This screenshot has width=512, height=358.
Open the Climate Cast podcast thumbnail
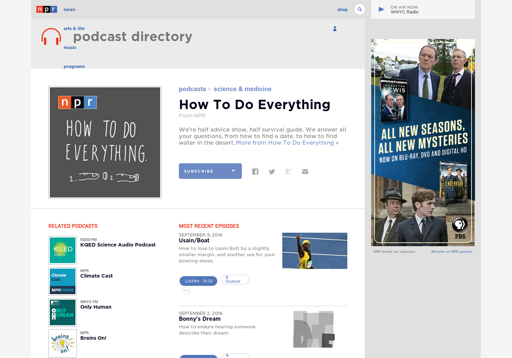[x=62, y=281]
